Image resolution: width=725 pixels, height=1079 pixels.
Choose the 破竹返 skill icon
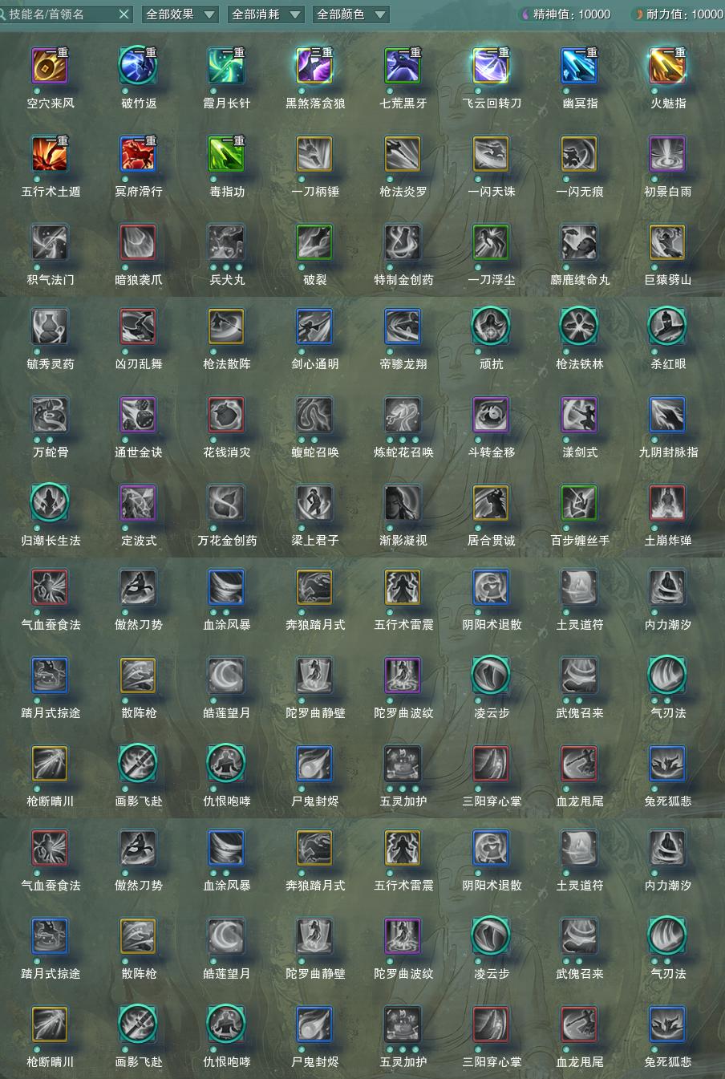coord(139,66)
